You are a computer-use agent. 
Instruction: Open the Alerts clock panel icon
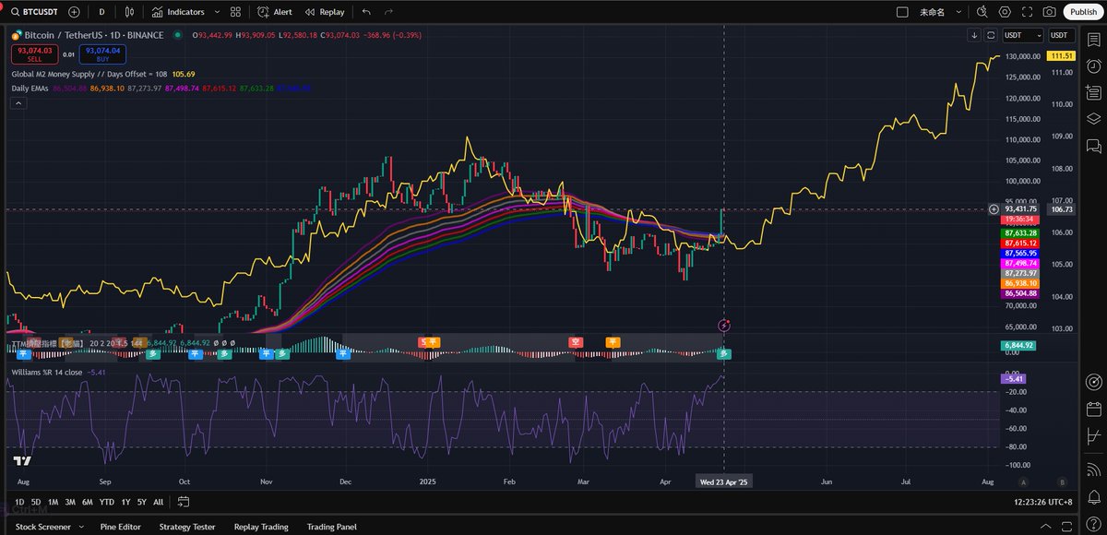point(1094,67)
